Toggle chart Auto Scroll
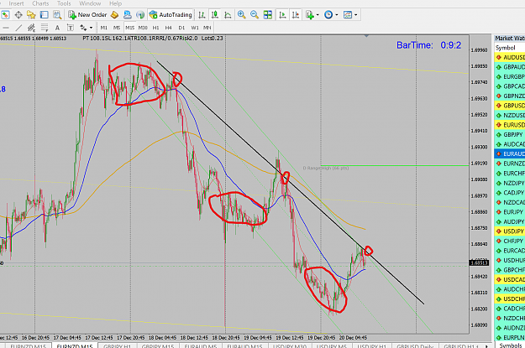 click(282, 15)
